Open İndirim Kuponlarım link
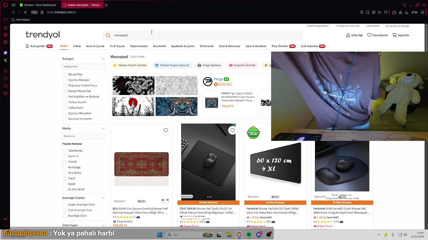 pyautogui.click(x=318, y=26)
